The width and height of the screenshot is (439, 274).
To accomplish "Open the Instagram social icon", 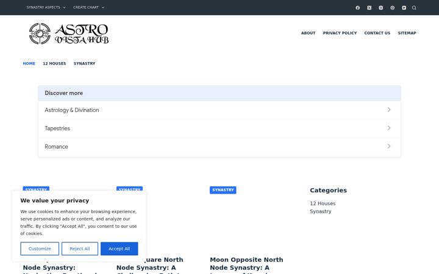I will tap(380, 7).
